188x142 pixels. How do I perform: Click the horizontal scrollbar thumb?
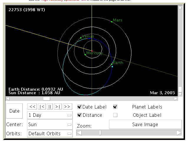(47, 99)
